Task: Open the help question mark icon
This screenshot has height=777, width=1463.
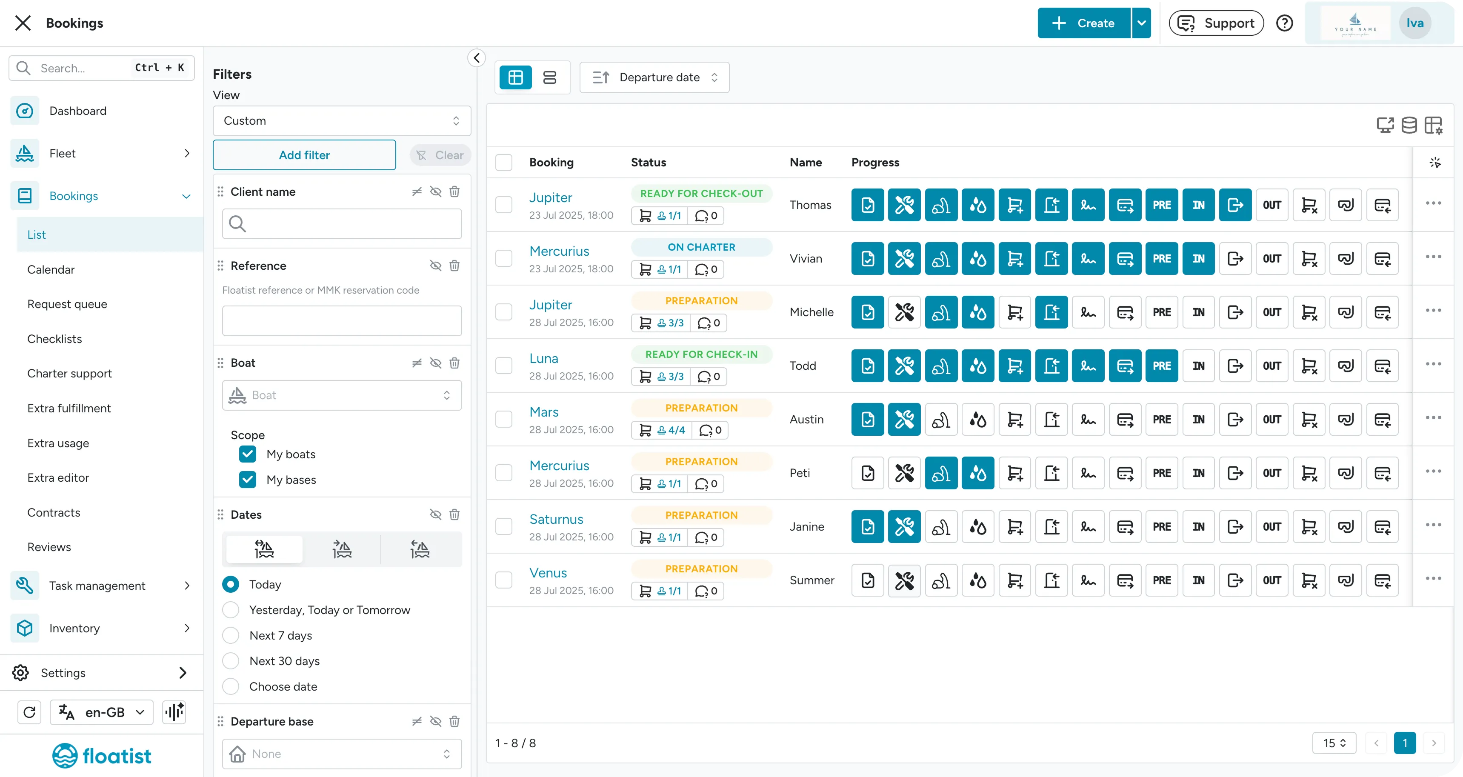Action: 1284,23
